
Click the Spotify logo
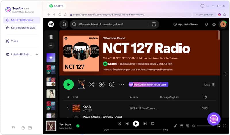[x=51, y=24]
